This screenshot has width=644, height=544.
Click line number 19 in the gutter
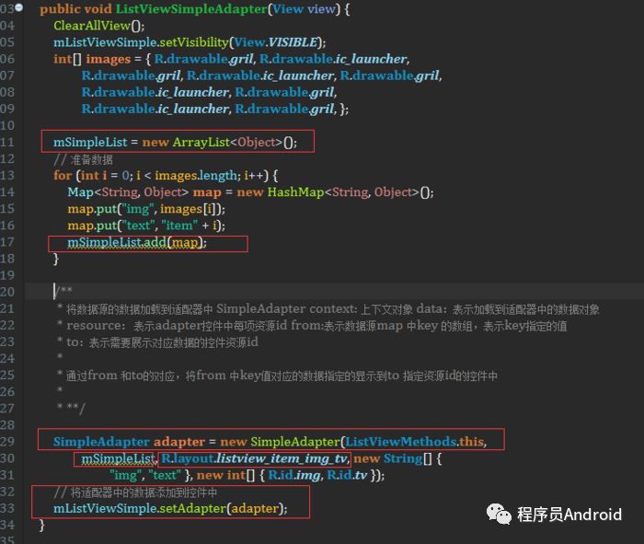click(7, 275)
